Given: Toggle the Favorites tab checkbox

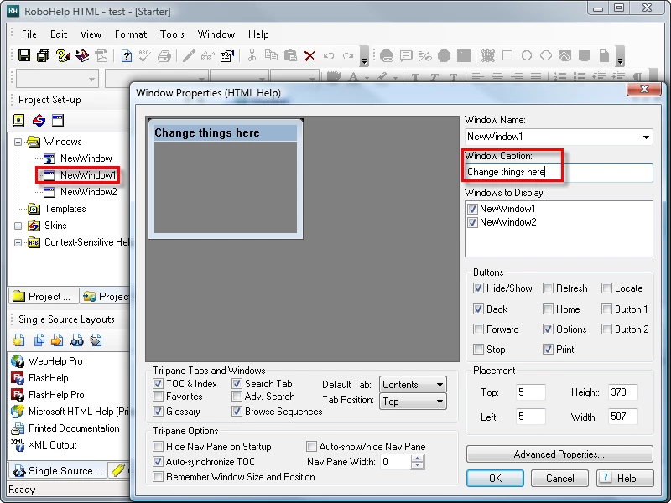Looking at the screenshot, I should point(158,396).
